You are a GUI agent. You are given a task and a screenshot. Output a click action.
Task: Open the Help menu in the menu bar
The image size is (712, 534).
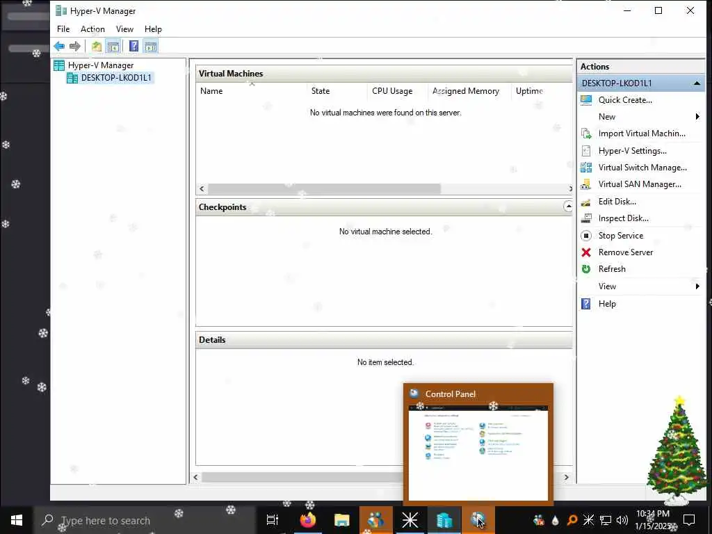pyautogui.click(x=153, y=29)
